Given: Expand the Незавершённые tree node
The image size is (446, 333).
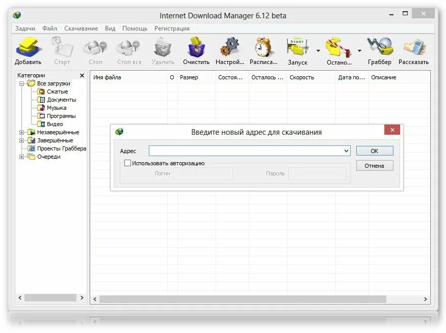Looking at the screenshot, I should pos(21,133).
